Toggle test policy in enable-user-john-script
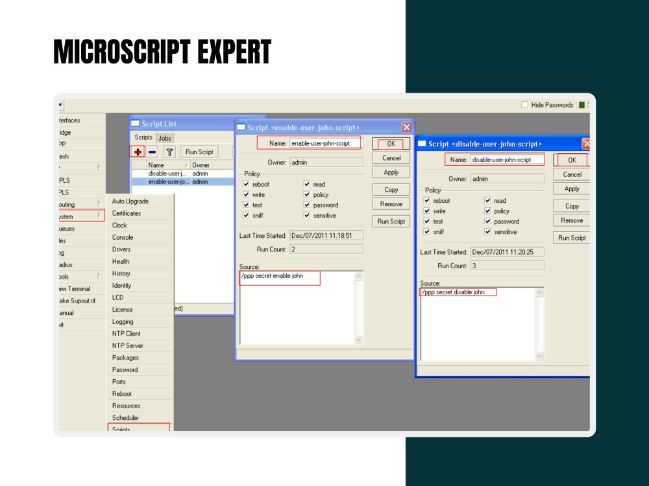649x486 pixels. 246,205
